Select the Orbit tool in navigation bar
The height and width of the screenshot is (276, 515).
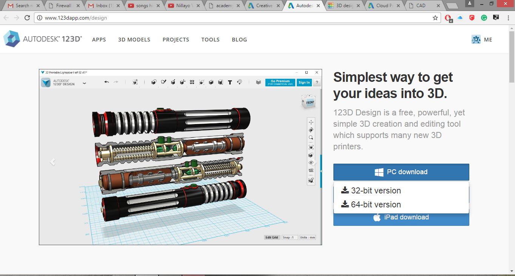point(311,130)
